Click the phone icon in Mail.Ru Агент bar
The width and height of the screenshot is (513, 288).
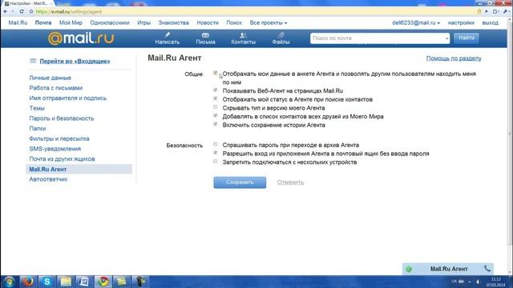click(487, 269)
